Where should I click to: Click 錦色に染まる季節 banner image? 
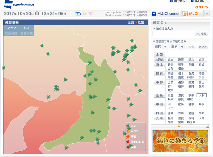coord(180,141)
